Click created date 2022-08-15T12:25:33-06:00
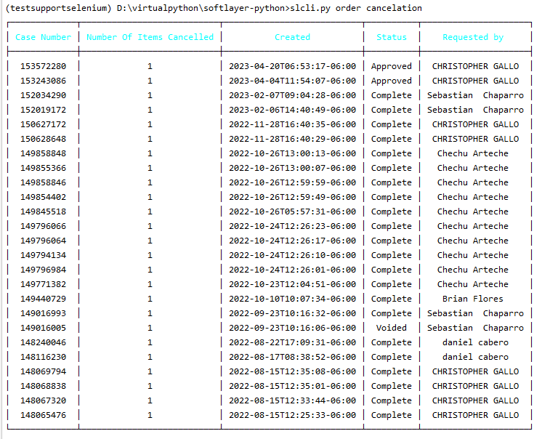 (x=292, y=414)
